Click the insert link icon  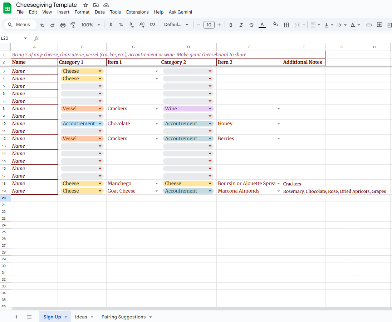coord(369,25)
